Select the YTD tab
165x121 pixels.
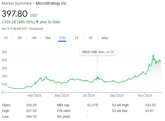pos(62,38)
